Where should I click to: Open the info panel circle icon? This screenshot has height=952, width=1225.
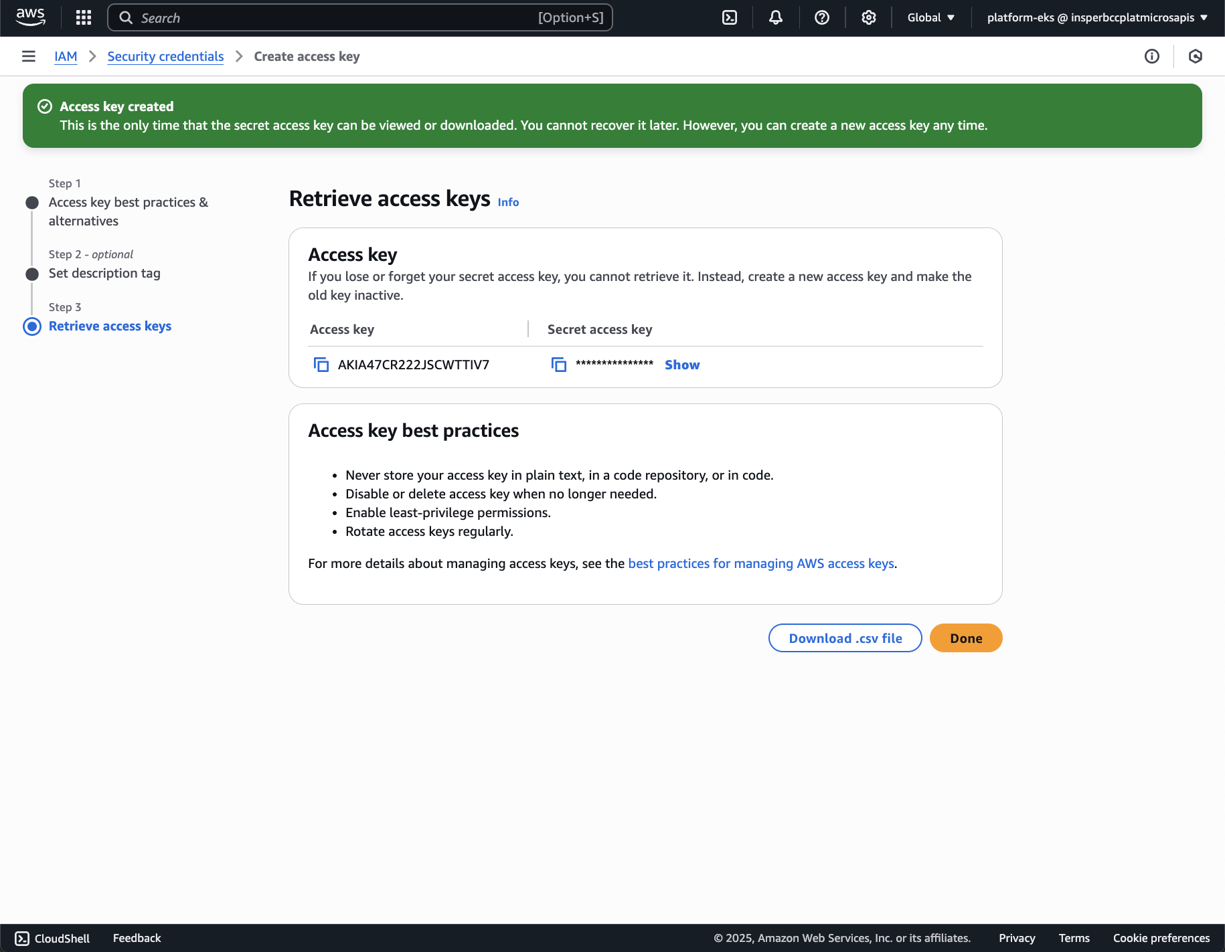coord(1151,56)
